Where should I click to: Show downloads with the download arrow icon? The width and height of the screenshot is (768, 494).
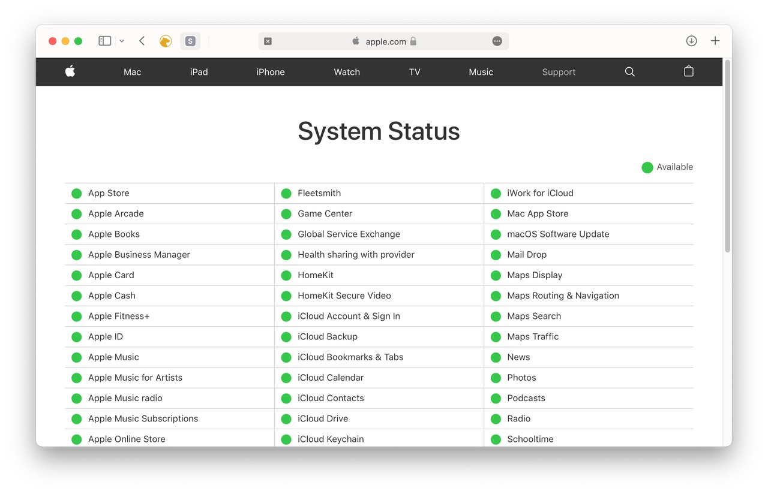click(691, 41)
